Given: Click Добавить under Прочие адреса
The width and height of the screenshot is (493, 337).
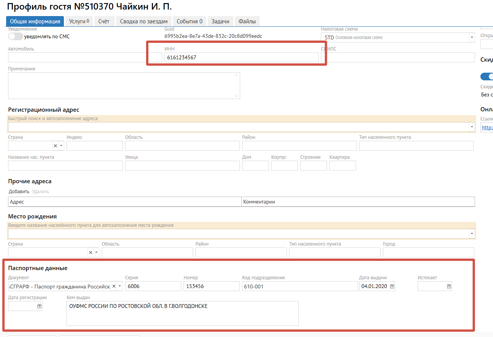Looking at the screenshot, I should point(19,192).
